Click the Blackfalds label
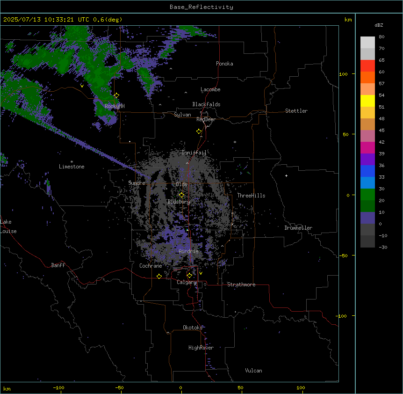This screenshot has height=394, width=403. (206, 104)
